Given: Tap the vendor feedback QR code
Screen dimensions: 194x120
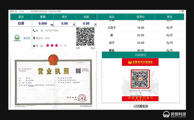Looking at the screenshot, I should click(x=85, y=37).
